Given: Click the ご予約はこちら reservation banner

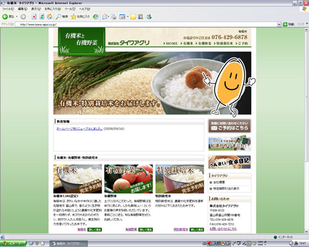Looking at the screenshot, I should click(229, 126).
